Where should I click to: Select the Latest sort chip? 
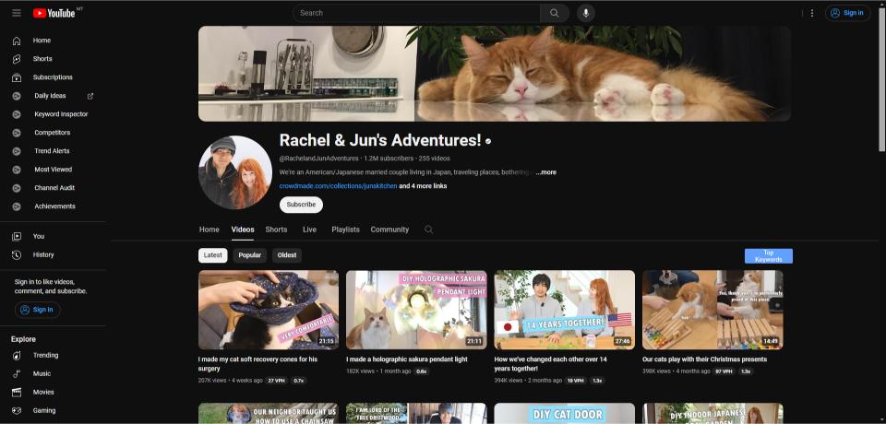(x=213, y=255)
